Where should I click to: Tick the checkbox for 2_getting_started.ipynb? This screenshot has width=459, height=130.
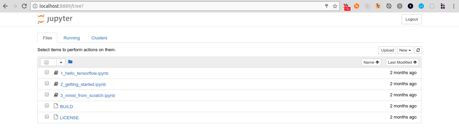[x=47, y=84]
